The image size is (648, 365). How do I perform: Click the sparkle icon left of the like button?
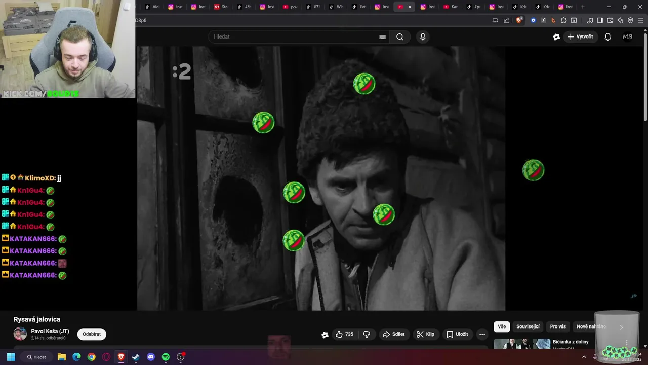point(325,335)
